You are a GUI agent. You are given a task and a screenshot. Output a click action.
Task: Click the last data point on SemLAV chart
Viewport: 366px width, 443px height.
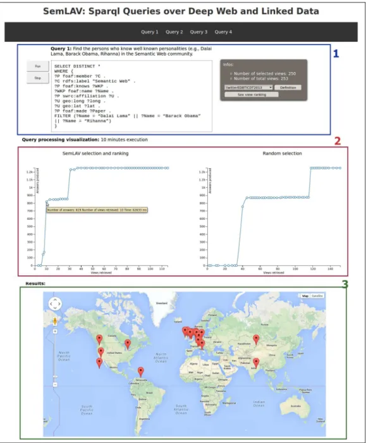tap(168, 168)
